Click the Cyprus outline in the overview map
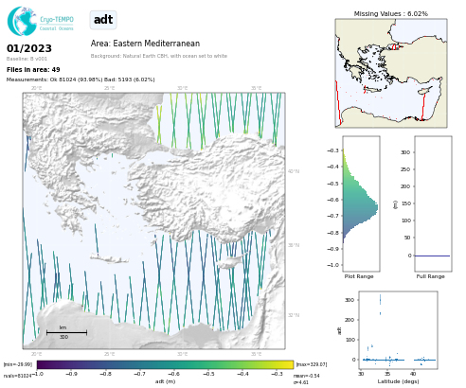The height and width of the screenshot is (388, 466). (425, 91)
